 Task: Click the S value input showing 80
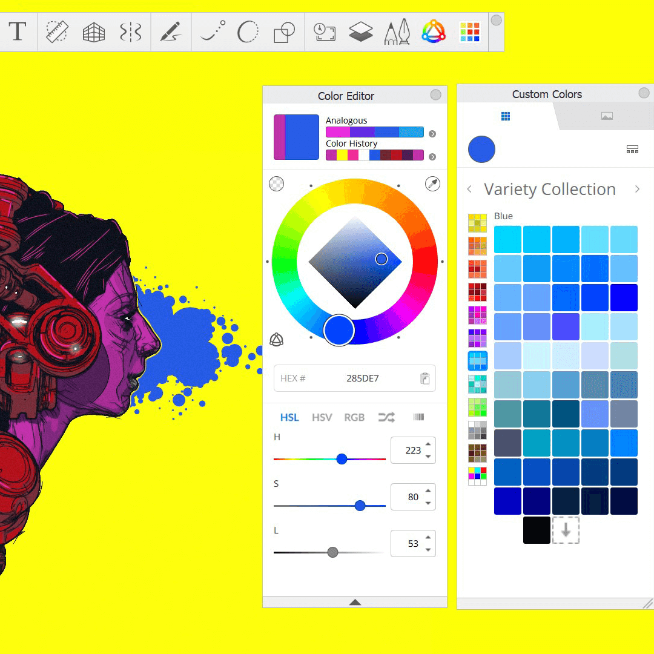click(413, 497)
